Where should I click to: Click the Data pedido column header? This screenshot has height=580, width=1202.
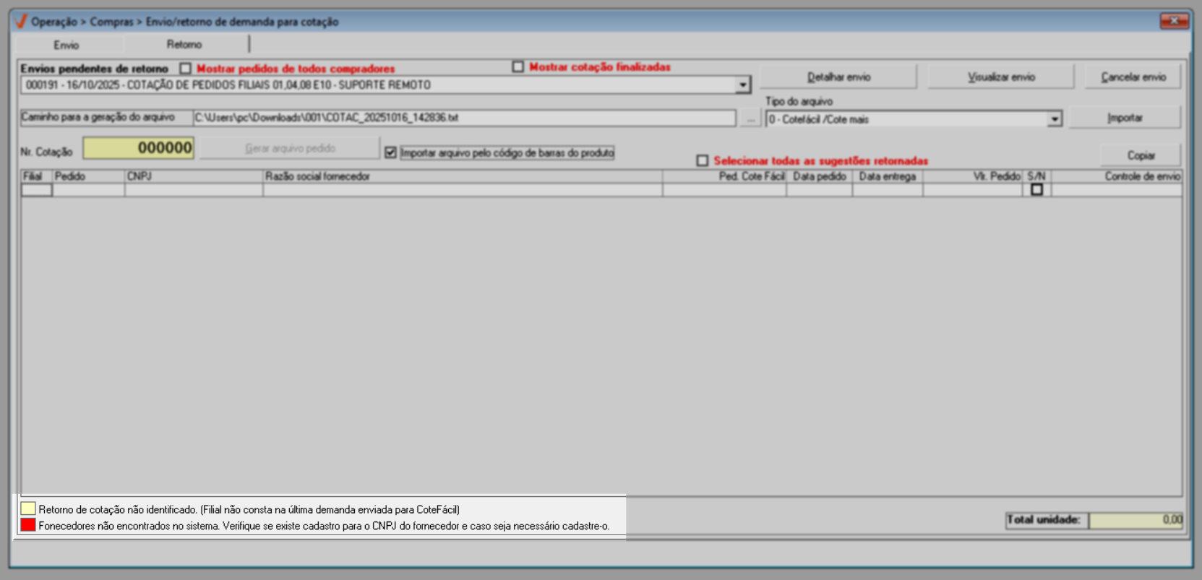coord(820,176)
